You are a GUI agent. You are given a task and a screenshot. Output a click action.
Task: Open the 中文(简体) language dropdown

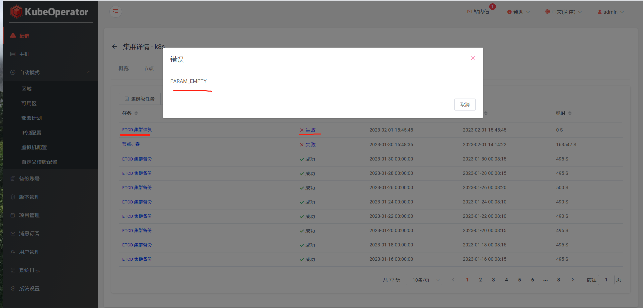[563, 11]
